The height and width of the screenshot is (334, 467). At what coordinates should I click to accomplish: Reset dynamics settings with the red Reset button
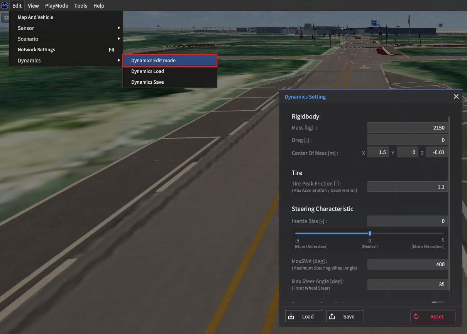(x=433, y=317)
